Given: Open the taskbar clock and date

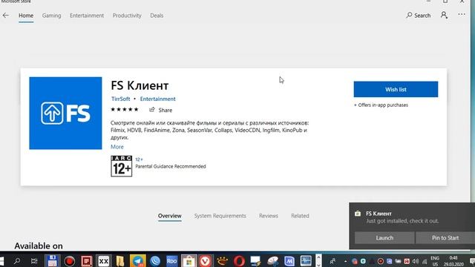Looking at the screenshot, I should point(453,261).
